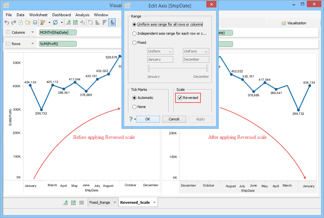
Task: Select the Fixed range radio button
Action: 134,42
